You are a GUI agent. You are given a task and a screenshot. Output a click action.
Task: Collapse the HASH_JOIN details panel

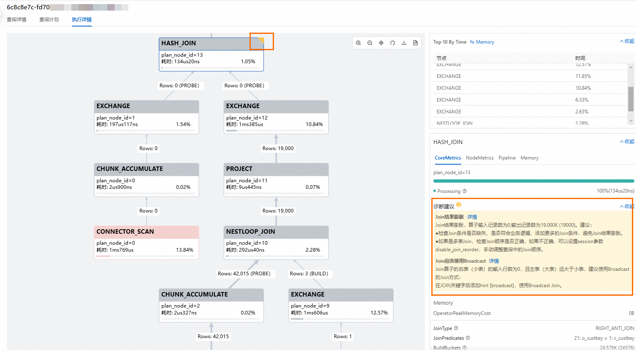pos(627,142)
